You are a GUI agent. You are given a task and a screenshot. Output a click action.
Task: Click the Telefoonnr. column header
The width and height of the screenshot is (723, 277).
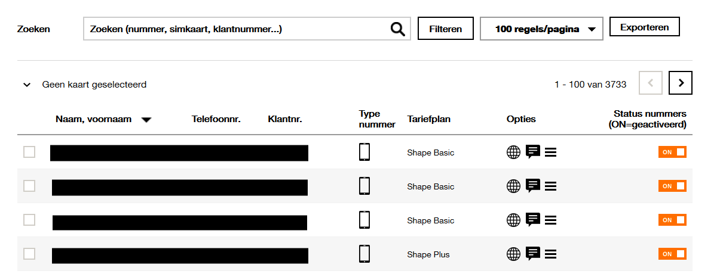[216, 119]
